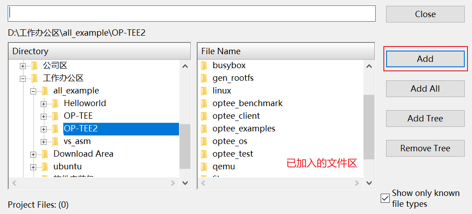Select OP-TEE directory label
This screenshot has height=214, width=472.
pyautogui.click(x=78, y=116)
